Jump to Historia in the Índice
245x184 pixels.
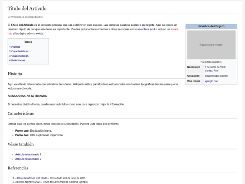point(15,47)
